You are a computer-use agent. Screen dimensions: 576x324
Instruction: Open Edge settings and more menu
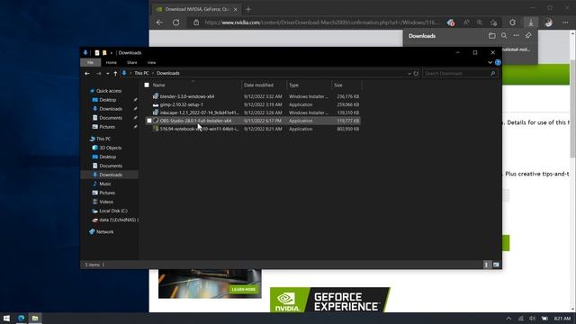pyautogui.click(x=565, y=22)
